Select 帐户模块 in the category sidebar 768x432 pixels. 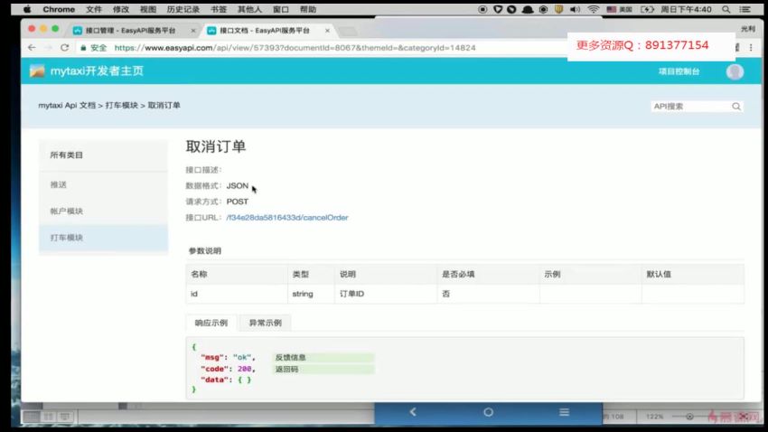tap(67, 211)
